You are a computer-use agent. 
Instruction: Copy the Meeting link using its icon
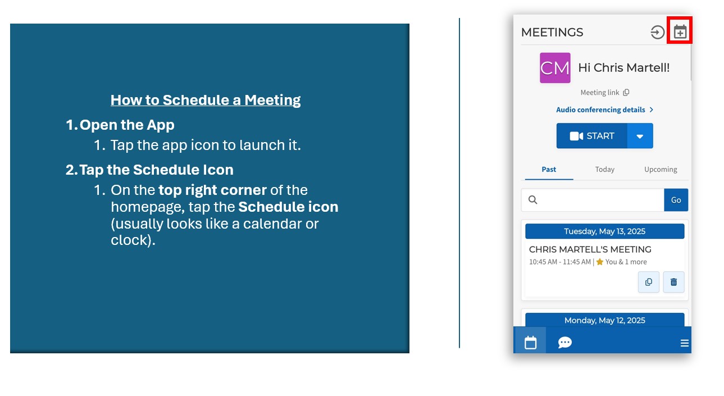click(x=626, y=93)
